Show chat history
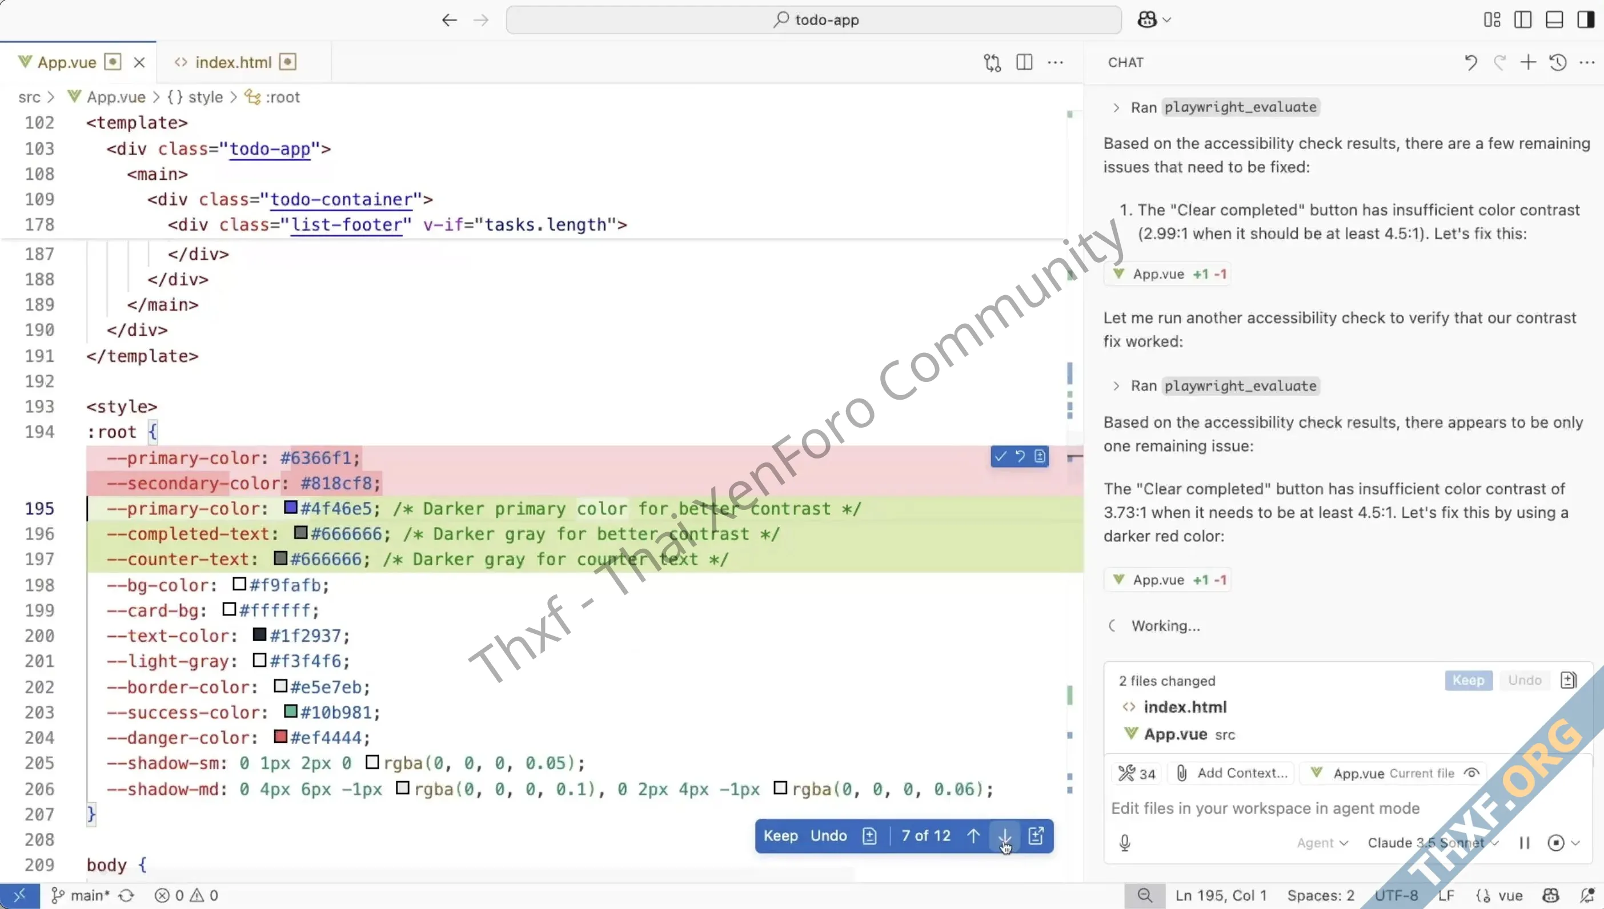This screenshot has height=909, width=1604. pos(1558,62)
